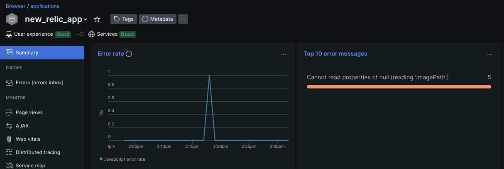Image resolution: width=504 pixels, height=169 pixels.
Task: Open the header more-options ellipsis
Action: pos(183,19)
